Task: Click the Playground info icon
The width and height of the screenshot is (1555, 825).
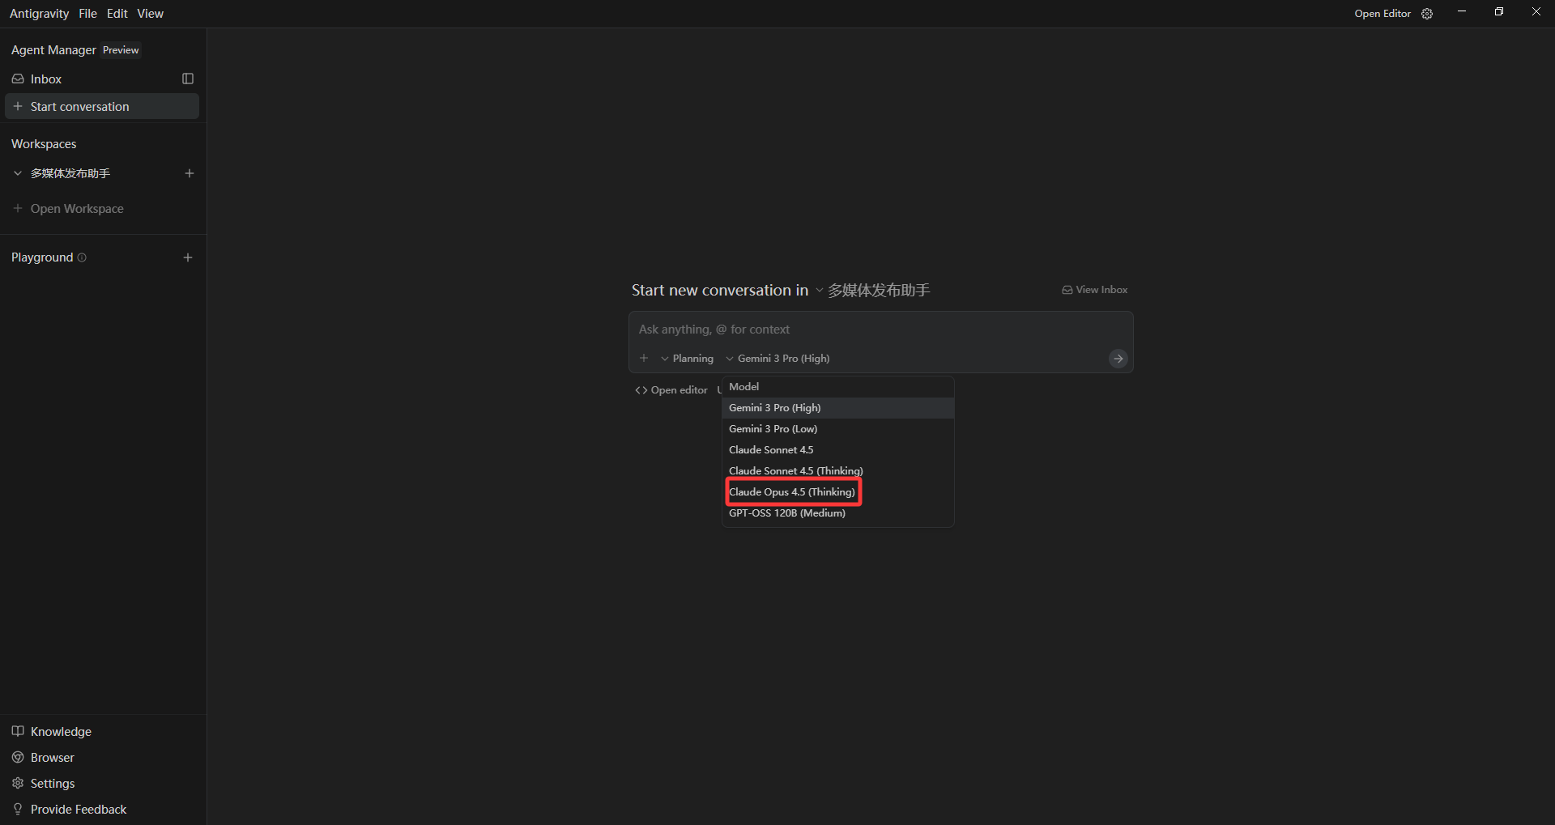Action: point(82,257)
